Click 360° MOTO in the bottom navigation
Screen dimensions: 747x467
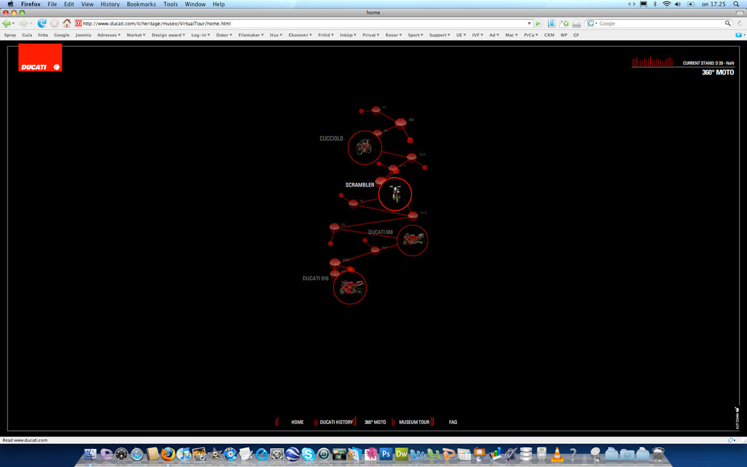tap(375, 422)
